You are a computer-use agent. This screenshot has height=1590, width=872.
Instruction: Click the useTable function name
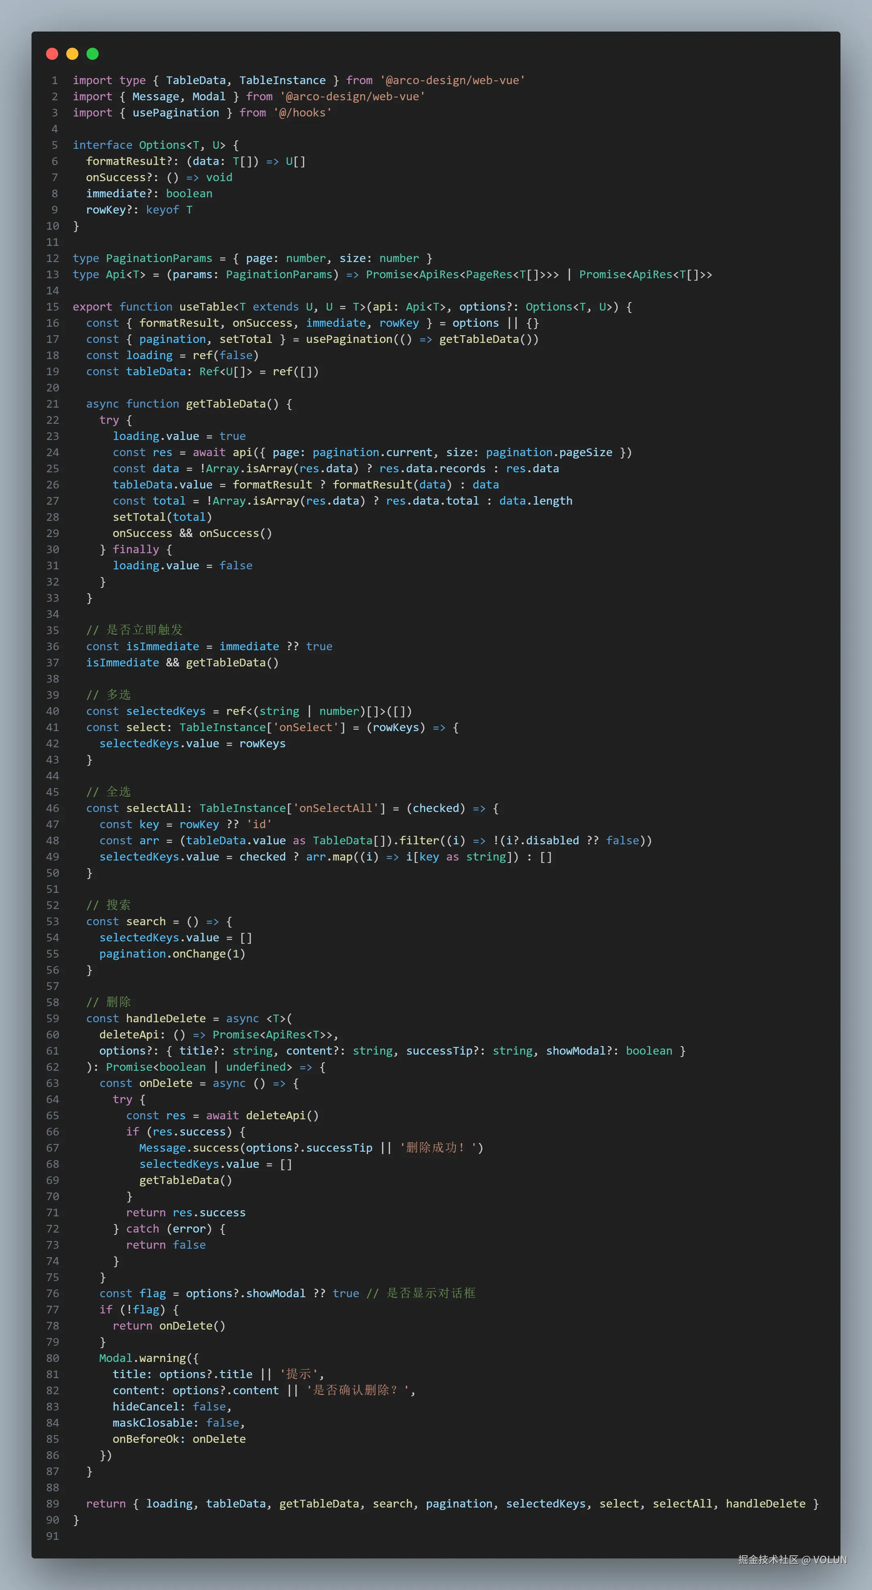[x=205, y=307]
